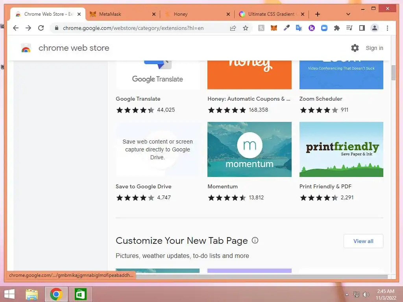Close the Ultimate CSS Gradient tab
This screenshot has height=302, width=403.
pyautogui.click(x=303, y=14)
